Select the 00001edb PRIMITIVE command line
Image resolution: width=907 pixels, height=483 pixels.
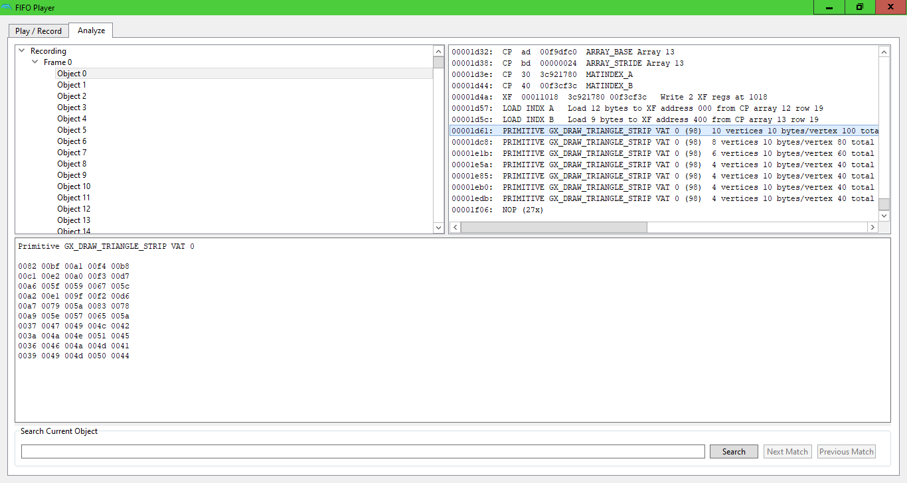point(663,198)
